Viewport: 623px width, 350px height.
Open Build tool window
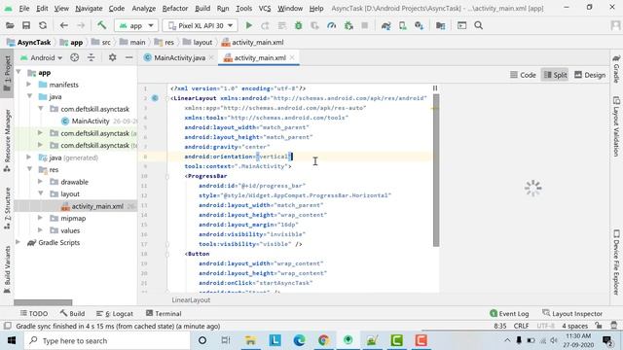tap(72, 313)
